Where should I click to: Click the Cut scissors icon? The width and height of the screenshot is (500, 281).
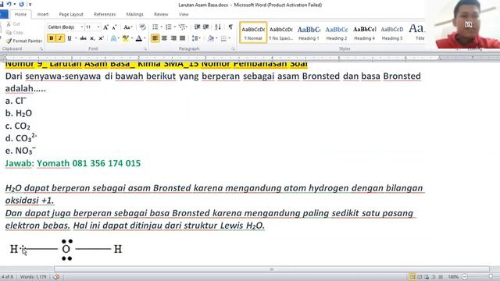9,24
